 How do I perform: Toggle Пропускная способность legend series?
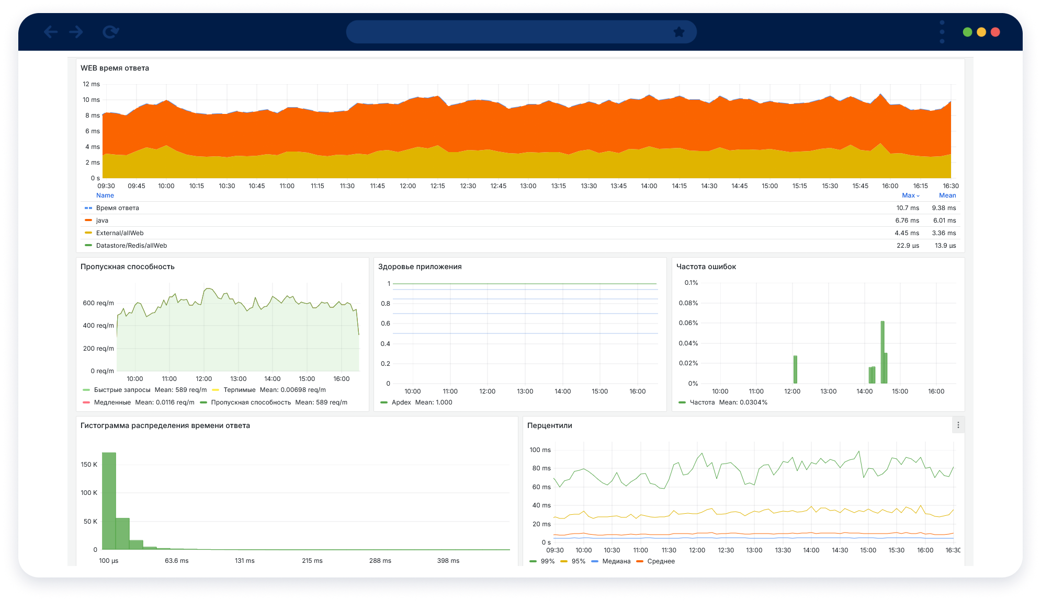click(251, 402)
